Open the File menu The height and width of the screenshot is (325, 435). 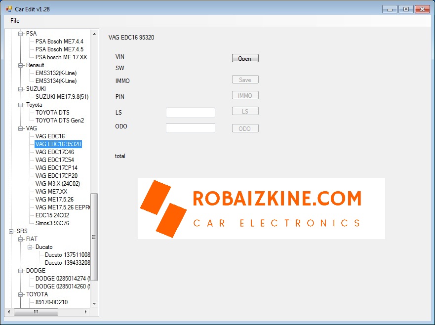click(x=15, y=21)
